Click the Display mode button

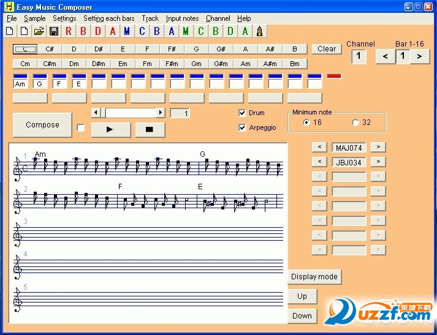coord(314,277)
